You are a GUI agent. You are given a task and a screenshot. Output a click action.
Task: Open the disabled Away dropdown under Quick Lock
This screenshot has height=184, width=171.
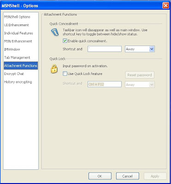(140, 85)
